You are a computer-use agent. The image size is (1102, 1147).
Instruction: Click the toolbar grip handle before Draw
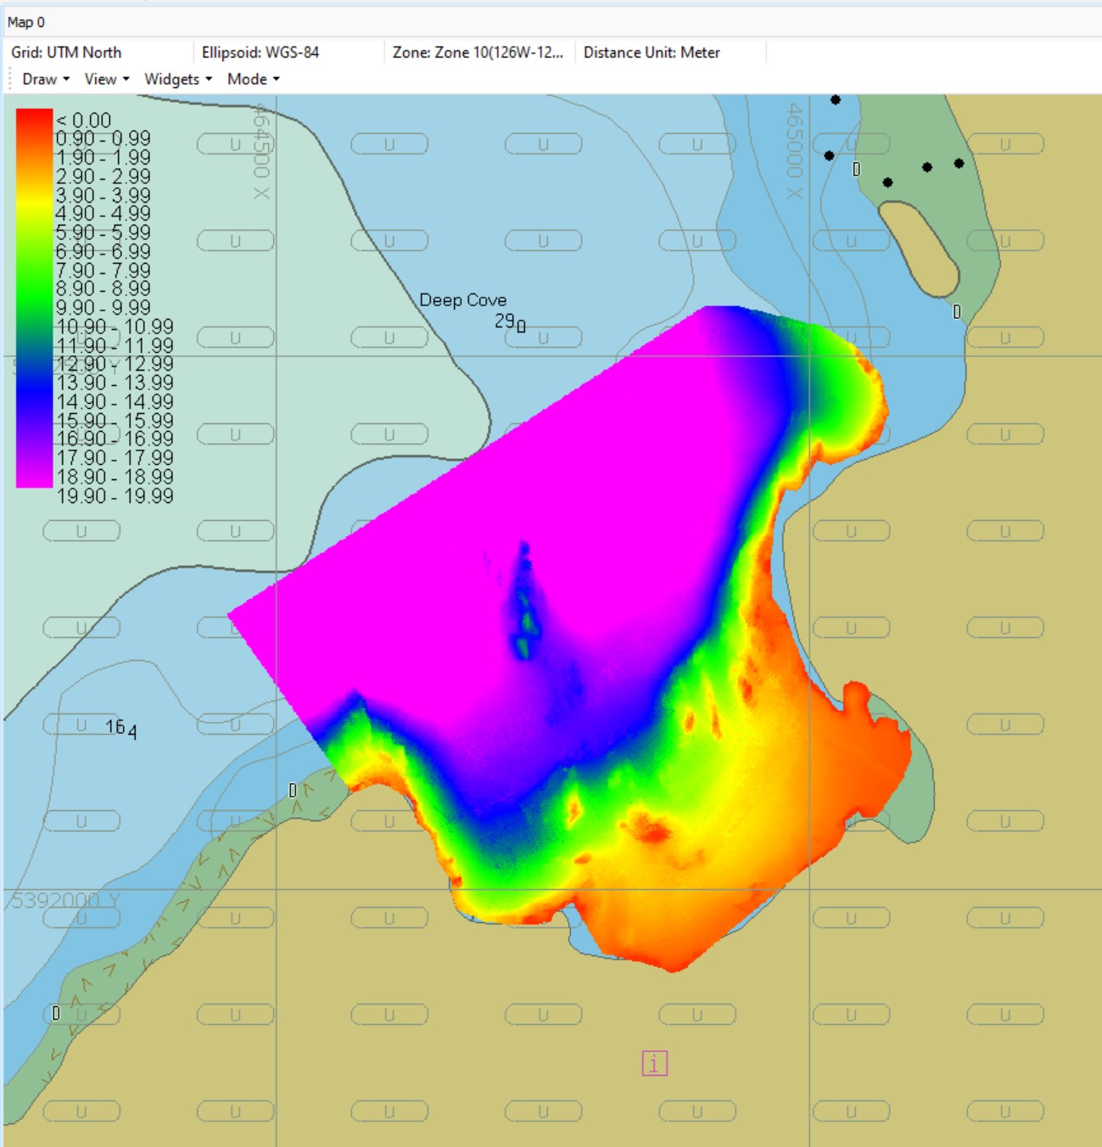click(x=9, y=79)
